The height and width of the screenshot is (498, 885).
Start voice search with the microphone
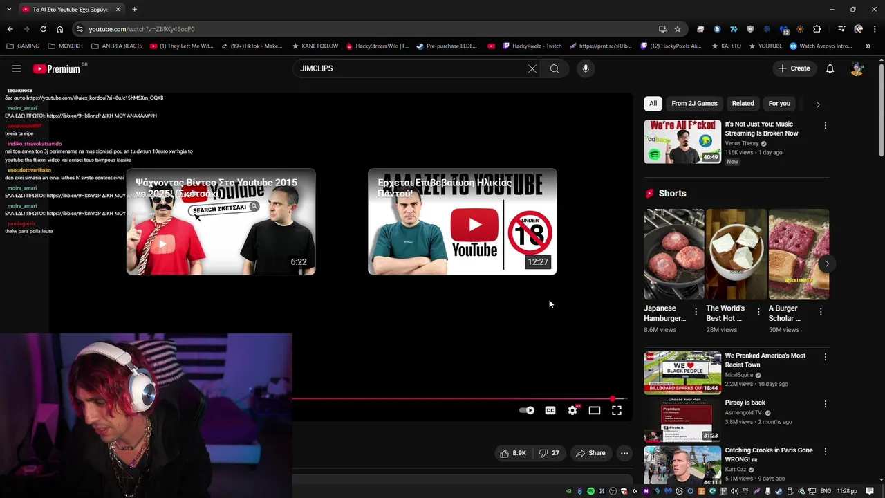[x=586, y=68]
